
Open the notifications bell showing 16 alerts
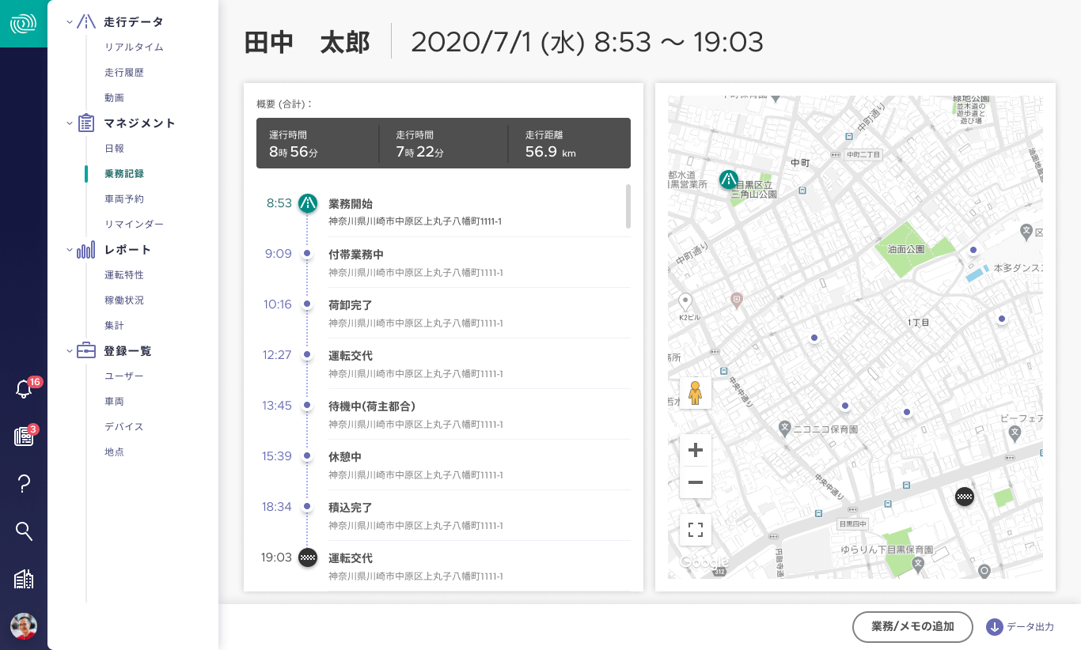coord(24,389)
